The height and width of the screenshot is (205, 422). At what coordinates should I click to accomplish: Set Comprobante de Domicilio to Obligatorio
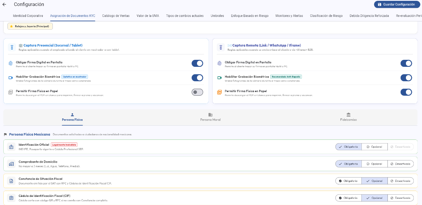point(349,164)
